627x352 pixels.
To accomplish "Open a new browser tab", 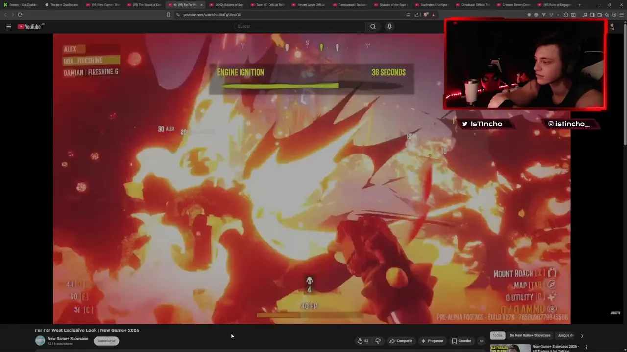I will click(x=579, y=5).
